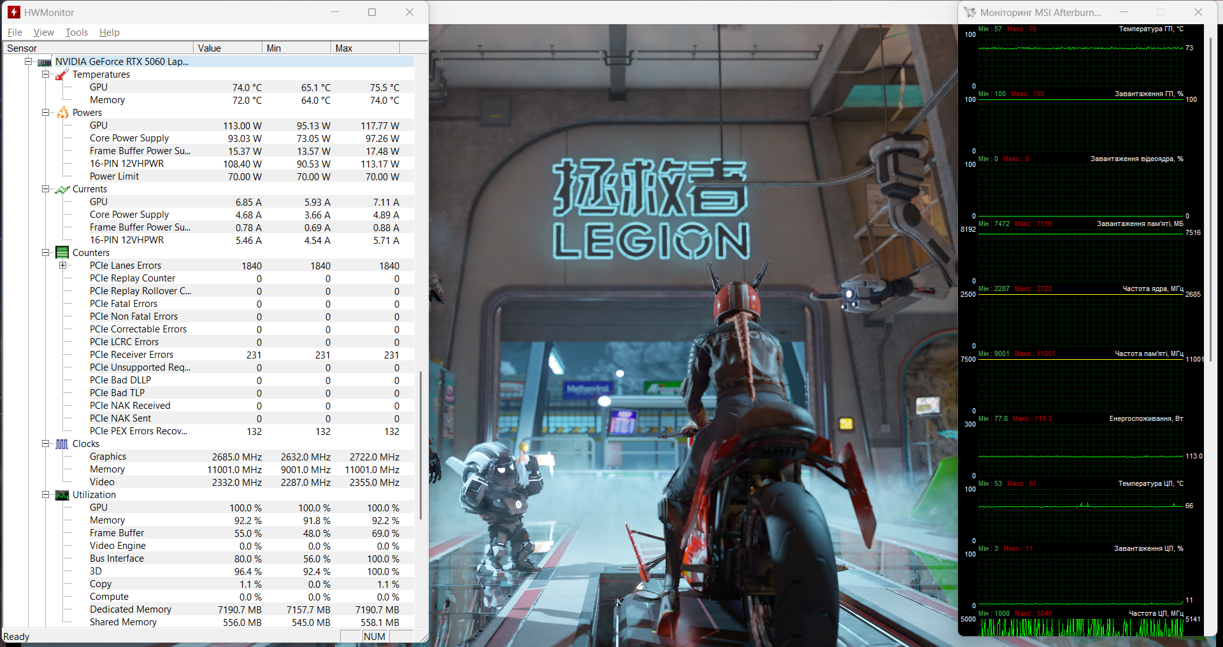1223x647 pixels.
Task: Click the Powers flame icon
Action: click(x=62, y=113)
